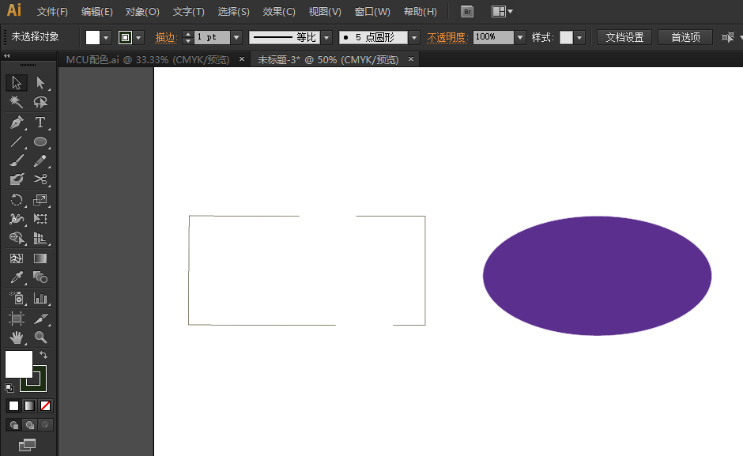
Task: Open the 效果(C) menu
Action: (x=278, y=12)
